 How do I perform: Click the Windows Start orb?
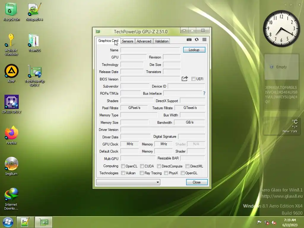coord(8,222)
